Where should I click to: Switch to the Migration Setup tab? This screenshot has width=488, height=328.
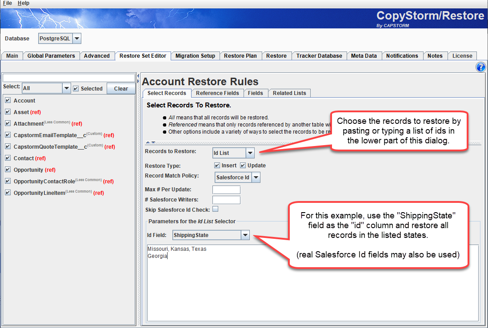[195, 56]
